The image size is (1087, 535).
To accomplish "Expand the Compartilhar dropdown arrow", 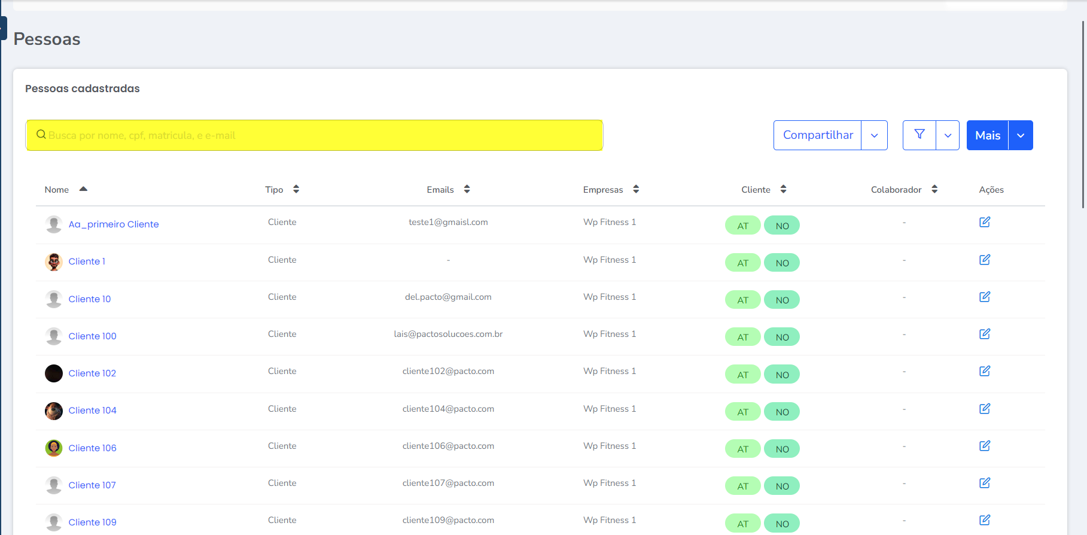I will click(874, 135).
